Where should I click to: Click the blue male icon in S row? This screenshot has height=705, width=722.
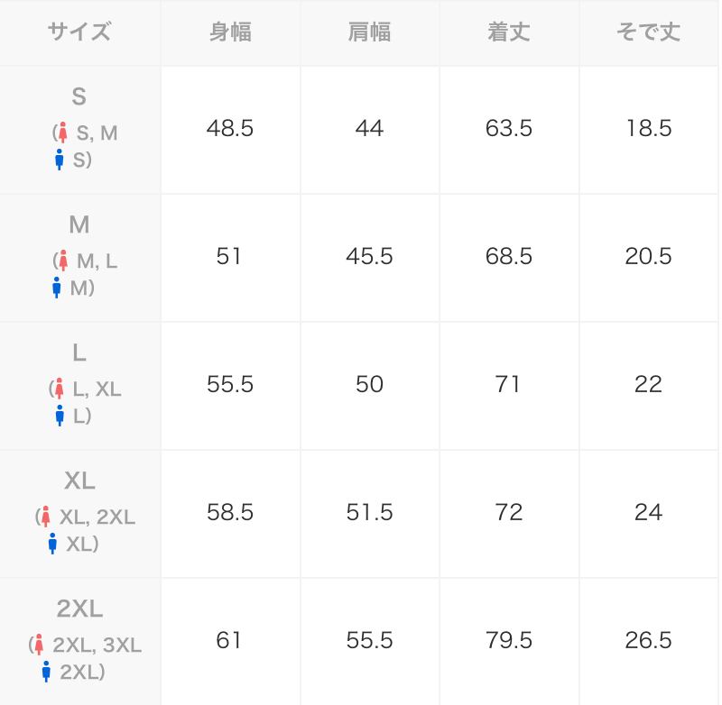coord(60,160)
